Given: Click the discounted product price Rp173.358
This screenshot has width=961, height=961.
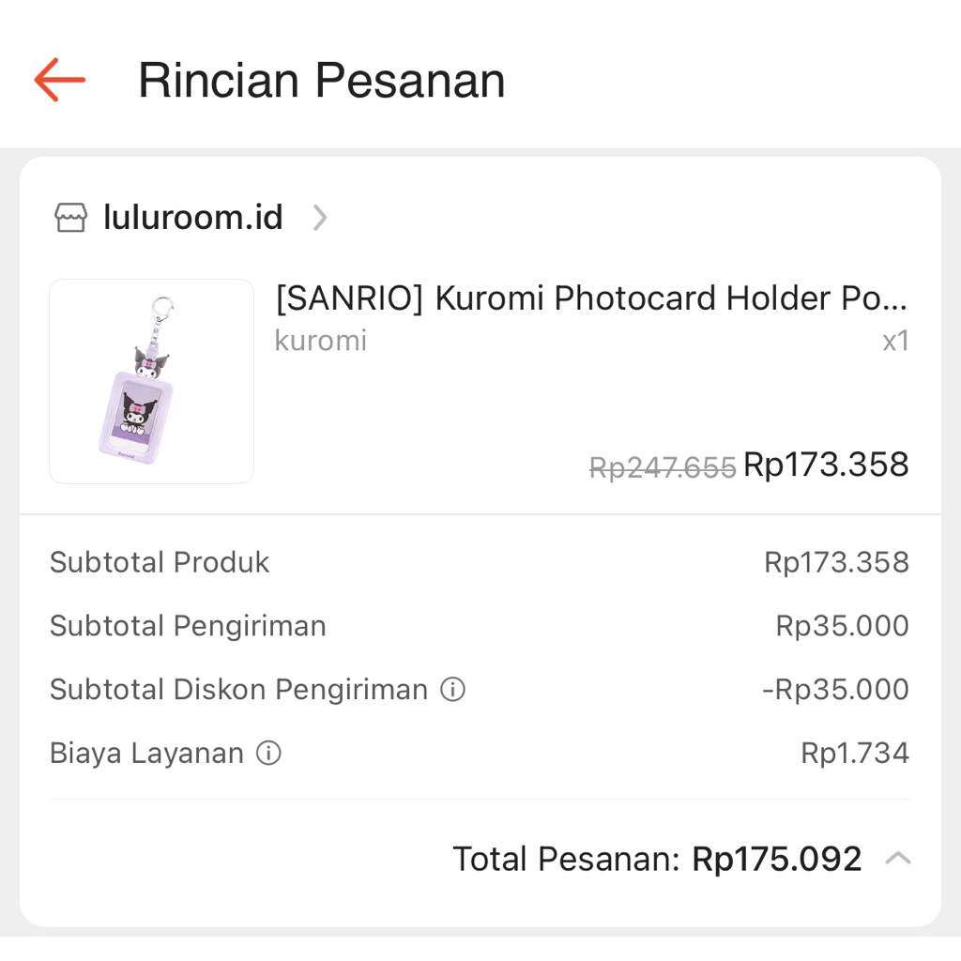Looking at the screenshot, I should pyautogui.click(x=826, y=465).
